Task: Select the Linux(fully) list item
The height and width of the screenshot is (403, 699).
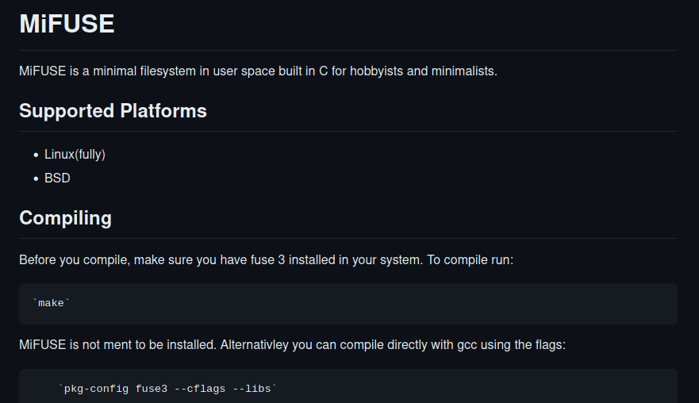Action: pos(75,154)
